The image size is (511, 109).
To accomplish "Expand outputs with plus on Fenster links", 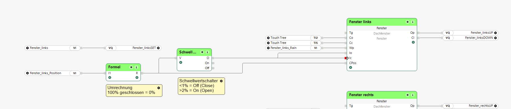I will pos(413,42).
